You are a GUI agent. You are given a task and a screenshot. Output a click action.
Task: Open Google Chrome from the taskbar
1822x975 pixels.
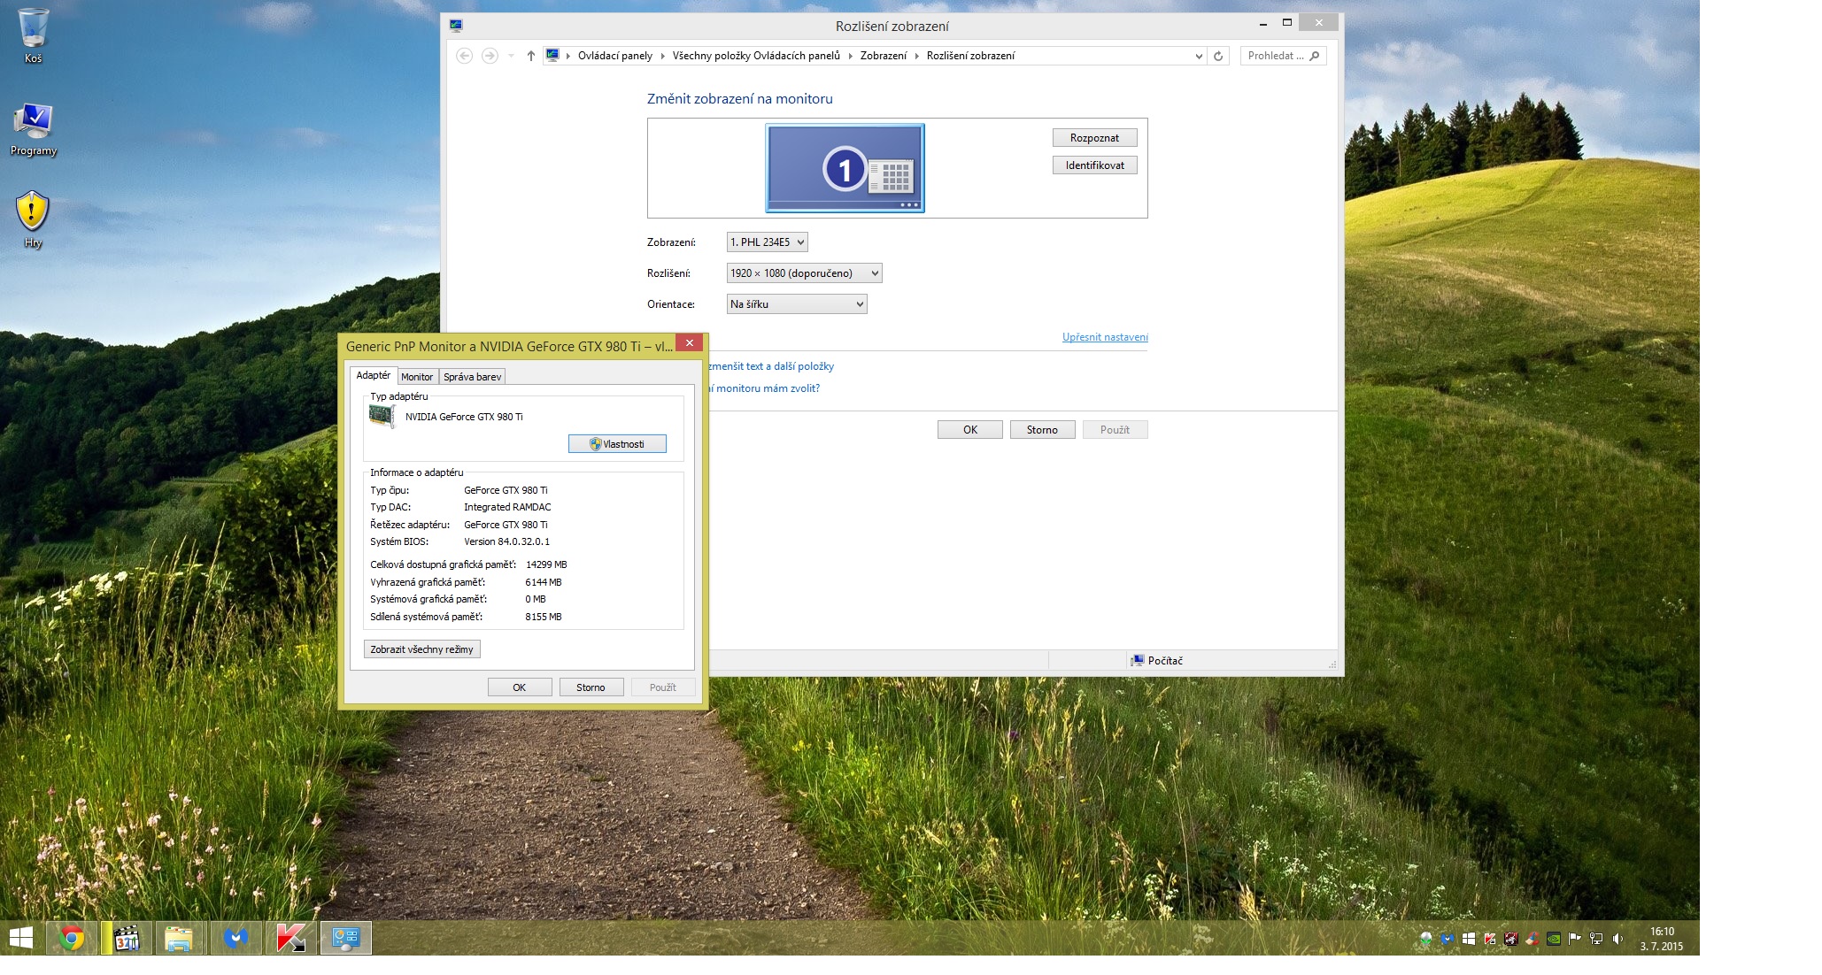click(x=71, y=938)
